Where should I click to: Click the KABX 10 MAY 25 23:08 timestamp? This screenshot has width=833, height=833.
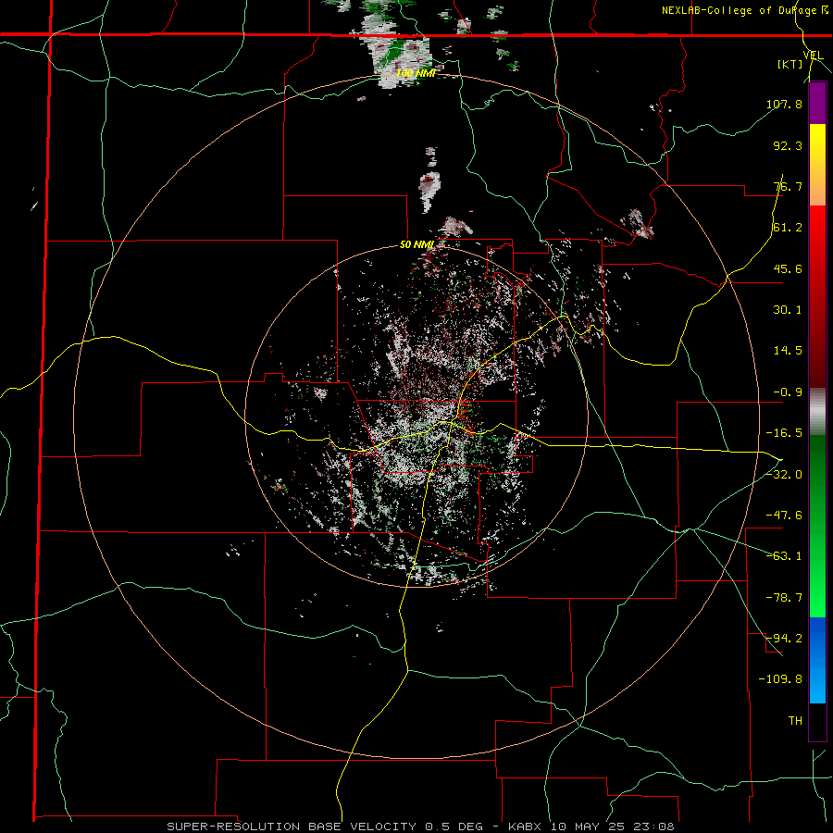[591, 827]
